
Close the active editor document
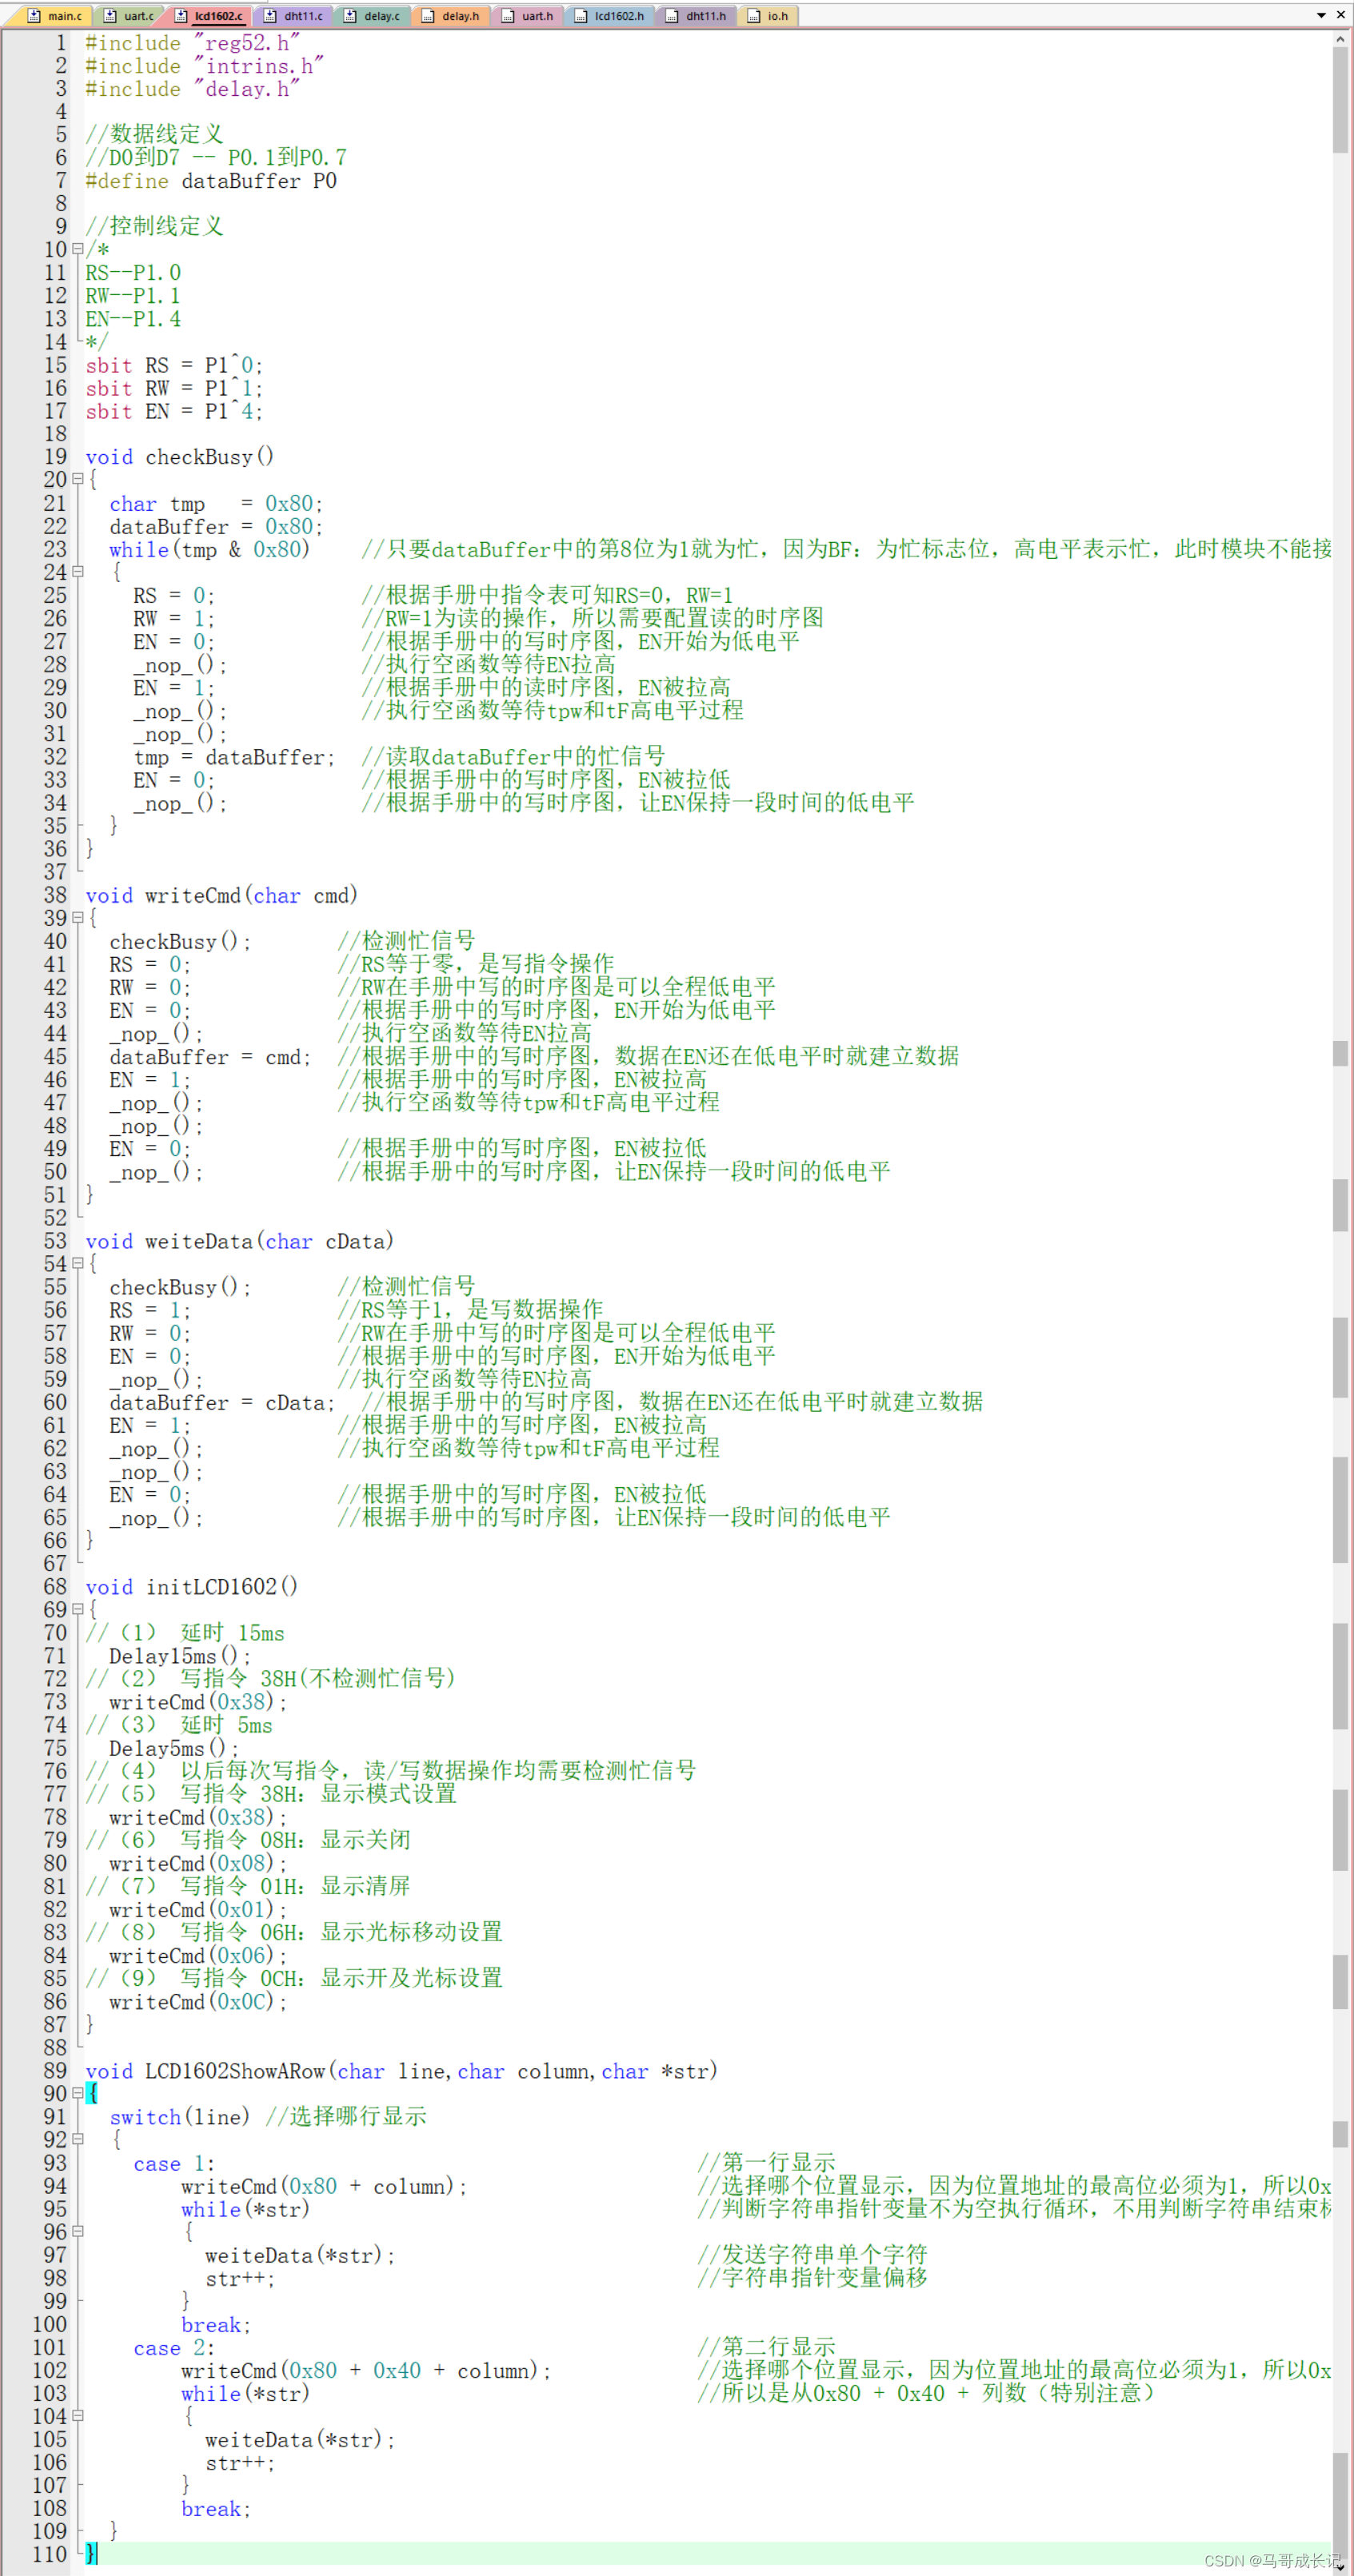point(1341,15)
